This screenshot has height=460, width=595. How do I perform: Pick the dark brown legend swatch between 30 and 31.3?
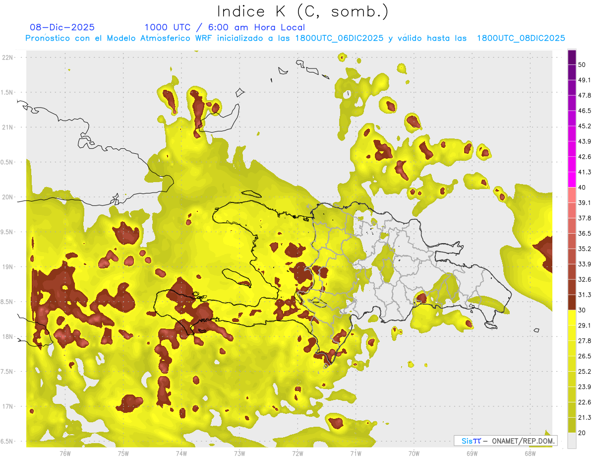pos(572,303)
